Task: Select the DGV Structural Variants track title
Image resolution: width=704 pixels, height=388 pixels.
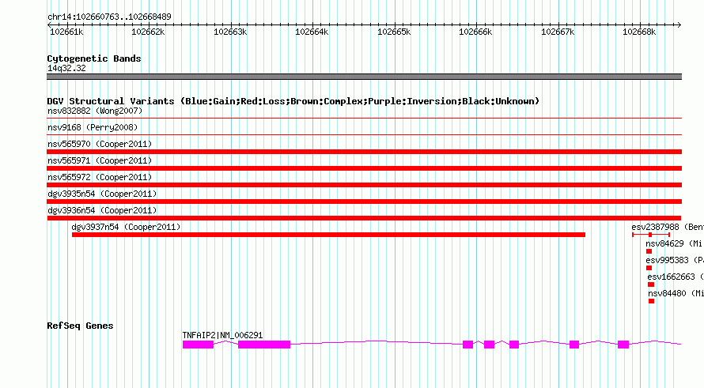Action: click(293, 101)
